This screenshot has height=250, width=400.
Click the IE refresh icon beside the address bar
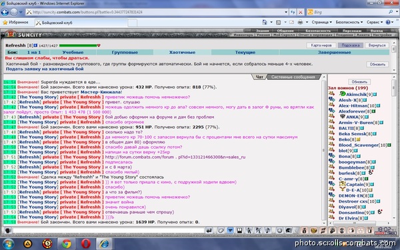[293, 12]
